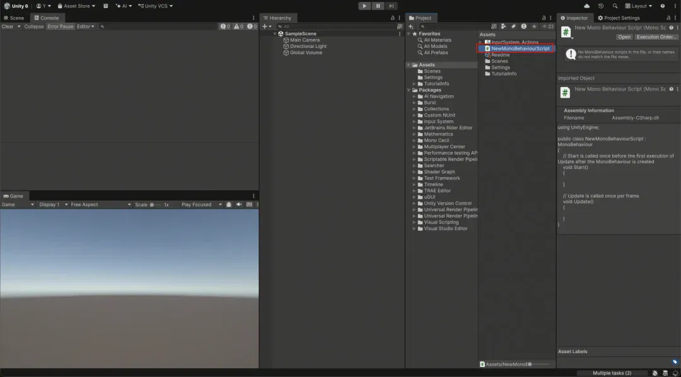Adjust the Game view Scale slider
Screen dimensions: 681x377
point(156,204)
